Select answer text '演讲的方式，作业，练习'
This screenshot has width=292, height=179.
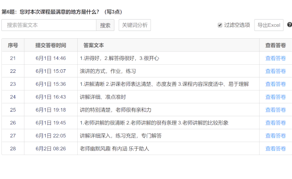pyautogui.click(x=108, y=71)
